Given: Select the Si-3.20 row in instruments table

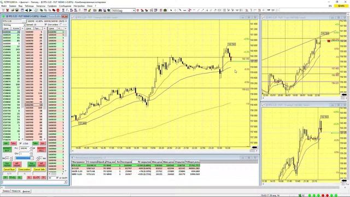Looking at the screenshot, I should click(x=136, y=169).
